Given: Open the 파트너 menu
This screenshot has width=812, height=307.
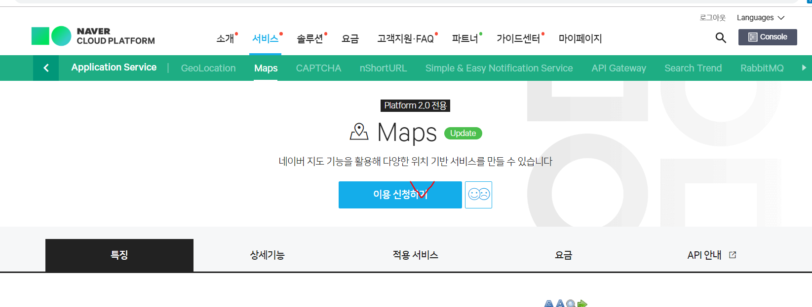Looking at the screenshot, I should pos(465,38).
